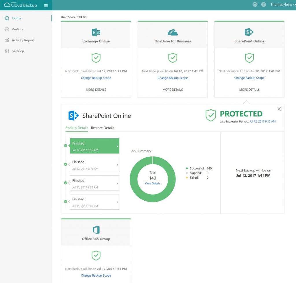Open View Details in job summary
Image resolution: width=296 pixels, height=283 pixels.
[x=152, y=183]
